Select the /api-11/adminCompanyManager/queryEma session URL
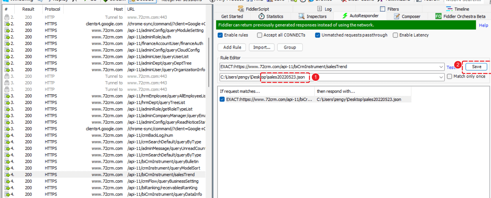 [166, 116]
